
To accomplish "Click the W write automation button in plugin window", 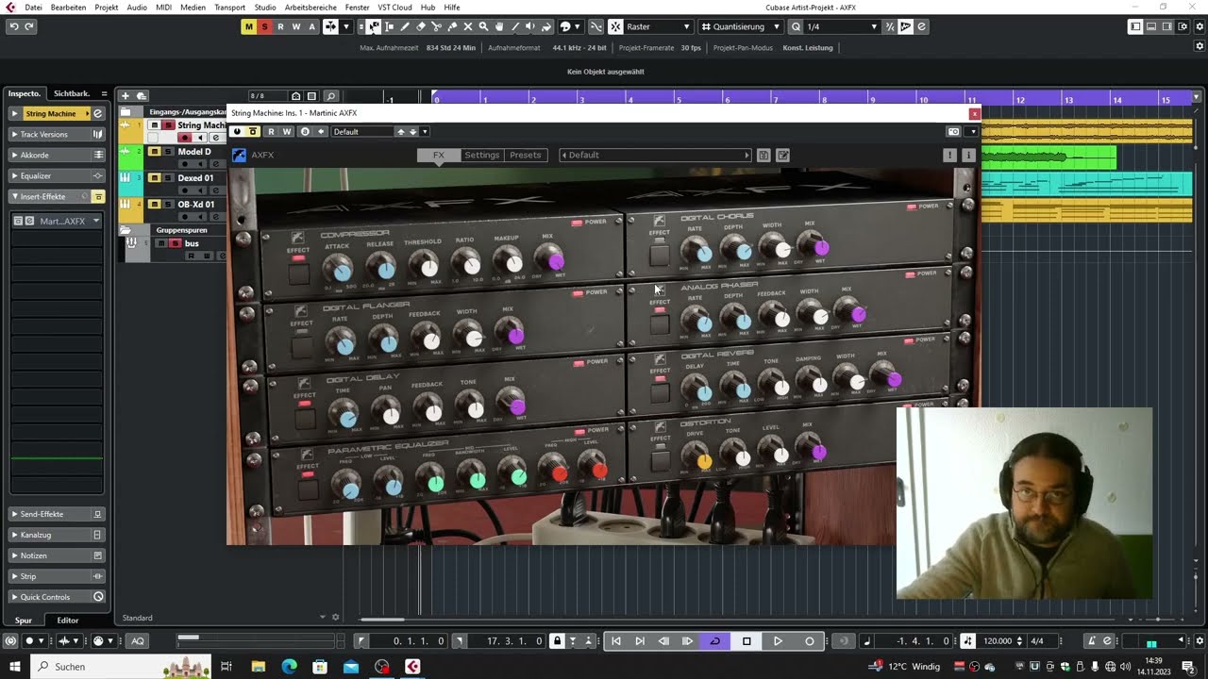I will point(287,131).
